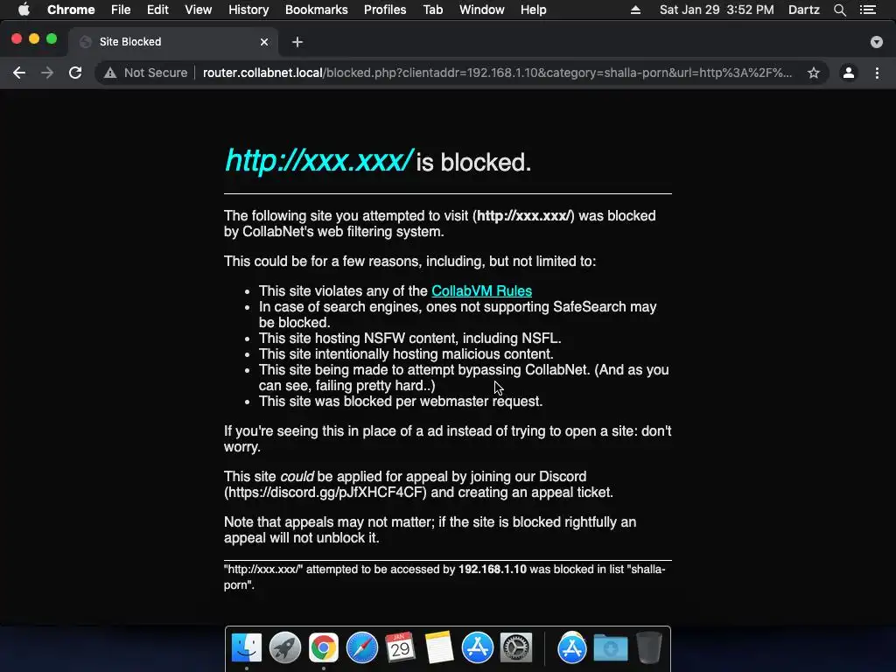Open the Profiles menu

[x=385, y=10]
